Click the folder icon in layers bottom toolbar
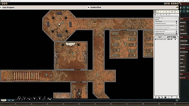Image resolution: width=189 pixels, height=106 pixels. [165, 97]
